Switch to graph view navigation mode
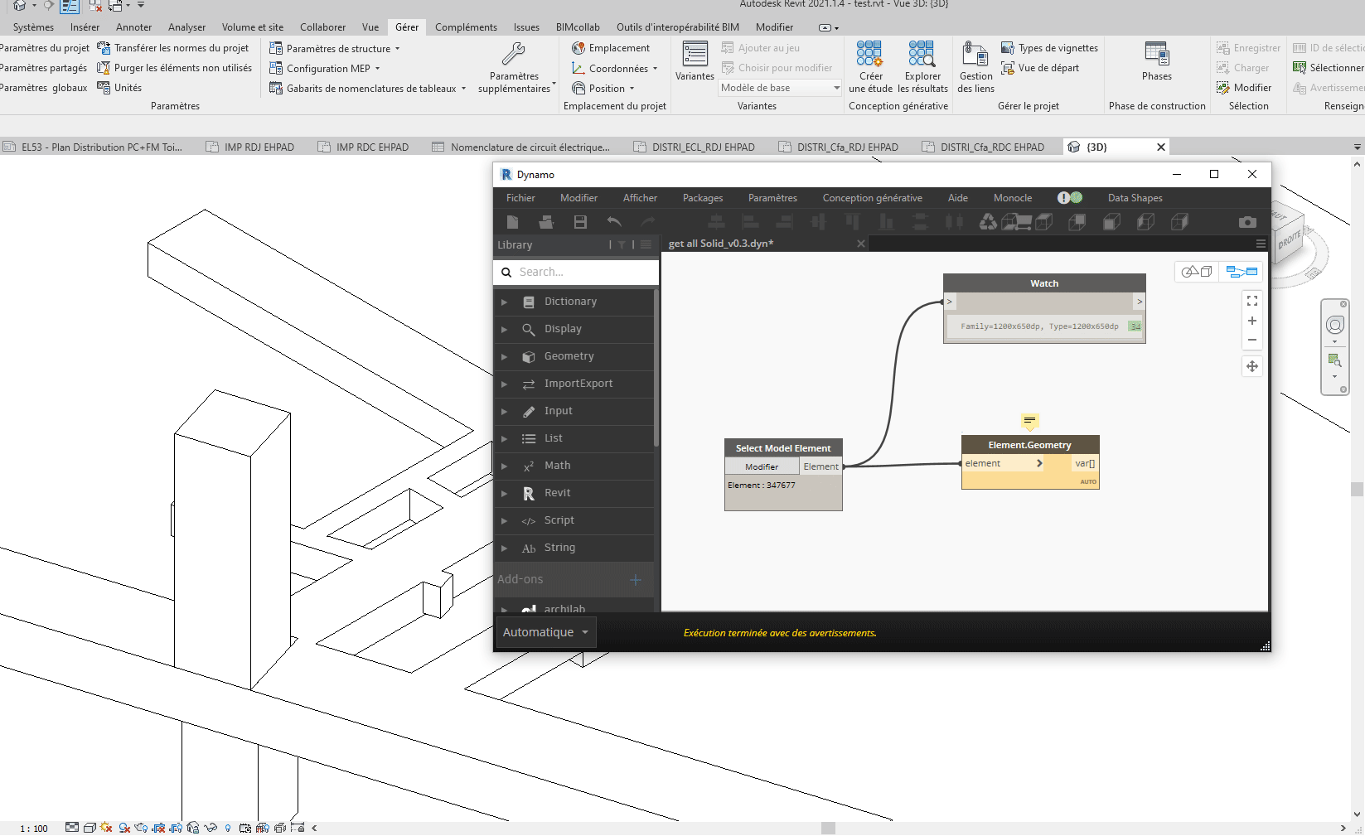This screenshot has width=1365, height=836. [1241, 272]
